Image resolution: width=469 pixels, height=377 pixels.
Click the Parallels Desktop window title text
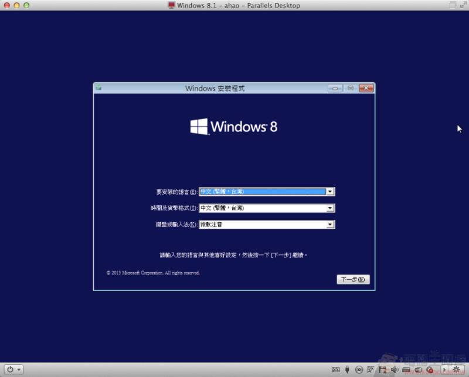tap(239, 5)
